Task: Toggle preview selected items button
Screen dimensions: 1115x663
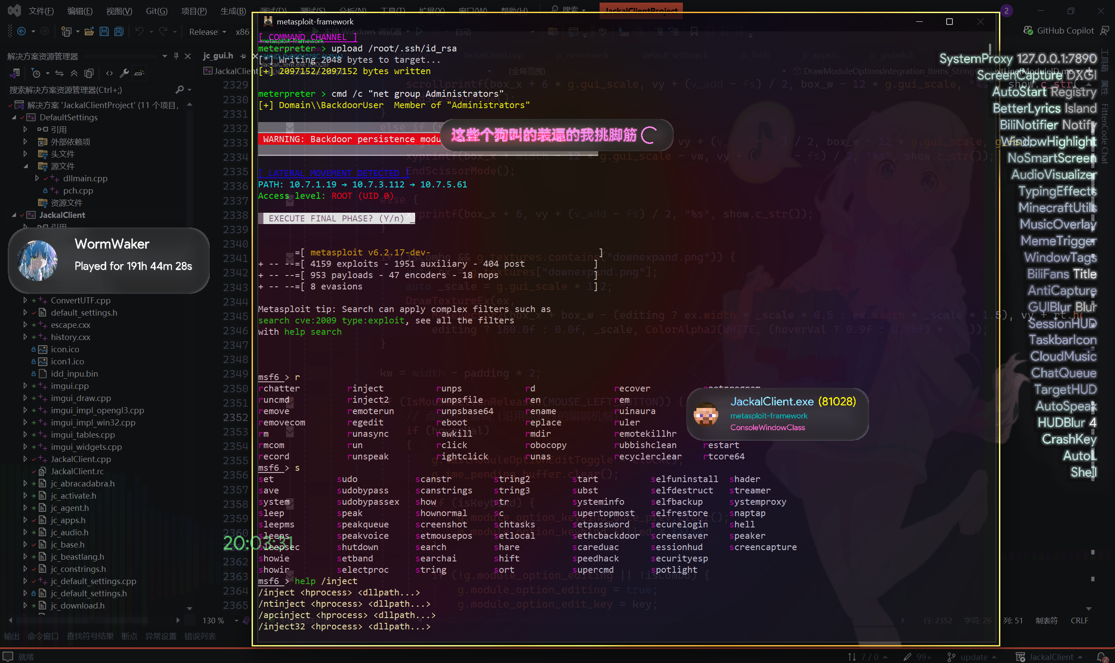Action: click(x=140, y=73)
